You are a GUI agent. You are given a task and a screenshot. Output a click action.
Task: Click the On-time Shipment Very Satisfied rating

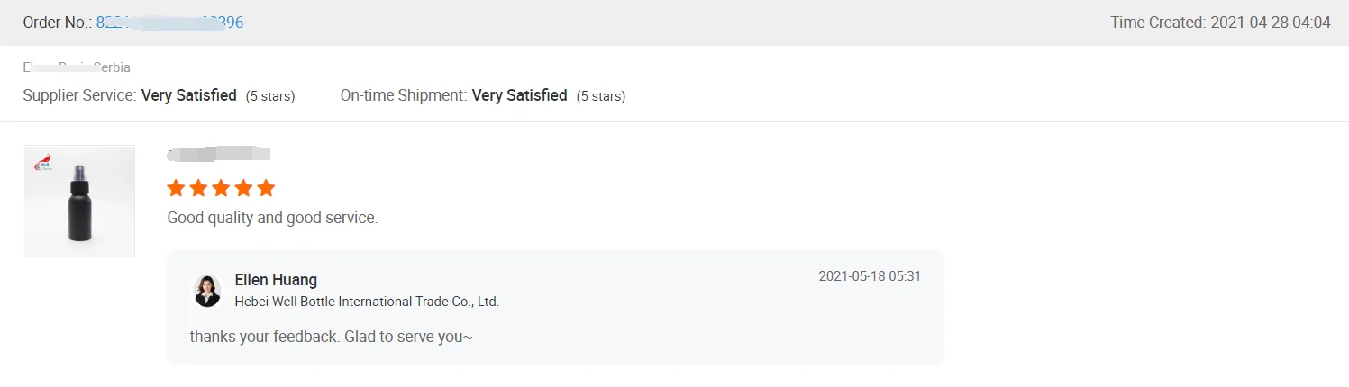[519, 95]
